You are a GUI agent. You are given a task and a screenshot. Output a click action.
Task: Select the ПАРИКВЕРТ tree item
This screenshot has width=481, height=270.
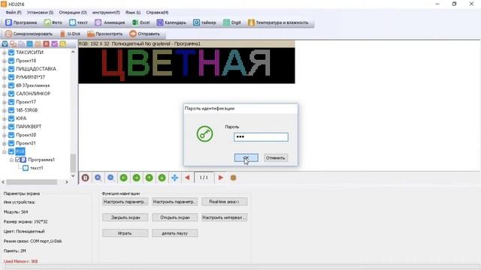tap(29, 127)
